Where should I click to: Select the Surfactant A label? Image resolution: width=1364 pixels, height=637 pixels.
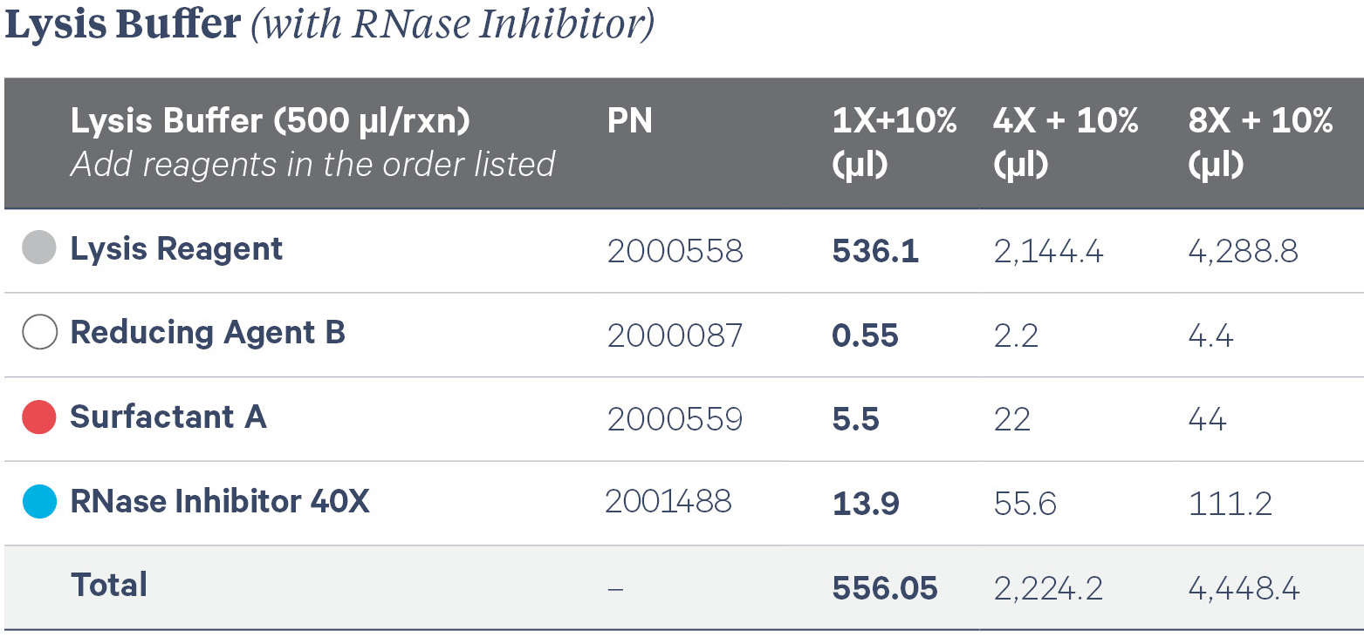pyautogui.click(x=168, y=417)
